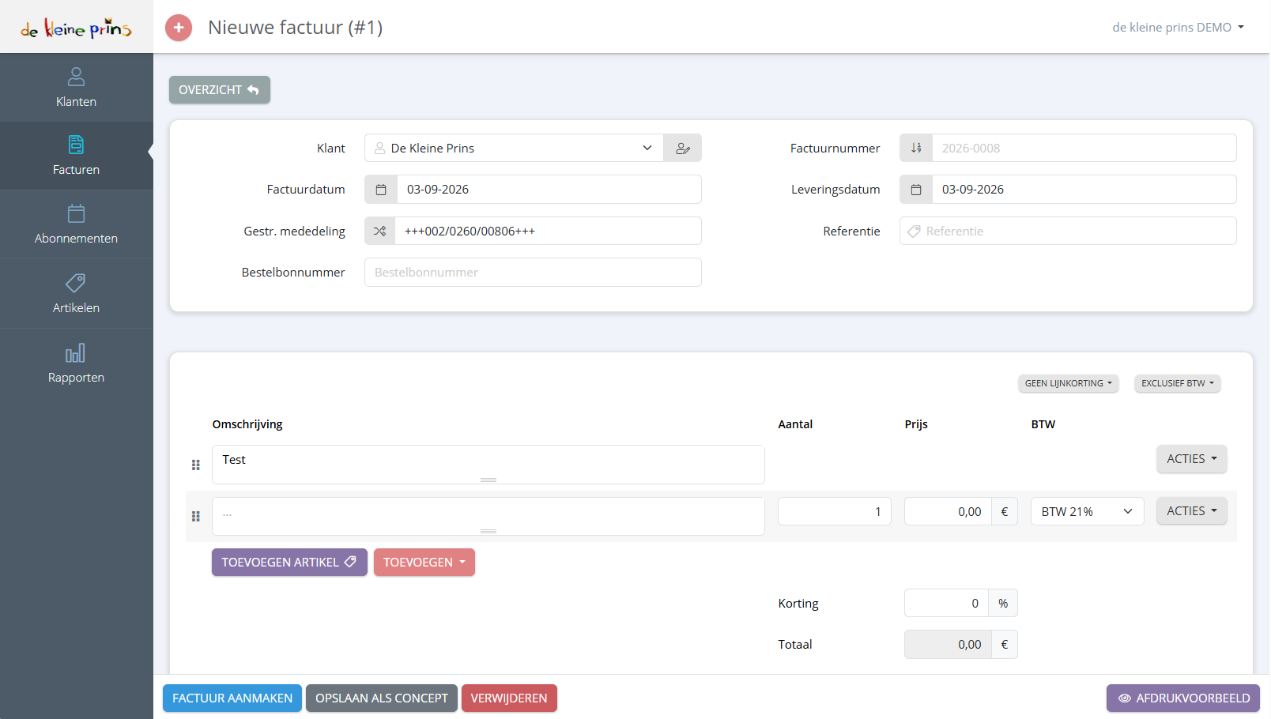The height and width of the screenshot is (719, 1271).
Task: Open ACTIES menu for the Test line
Action: click(x=1191, y=459)
